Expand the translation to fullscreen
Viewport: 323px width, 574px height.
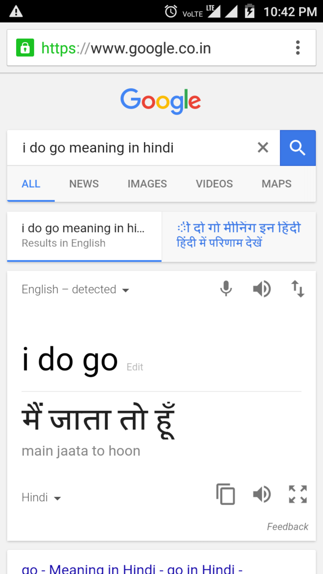pos(298,494)
